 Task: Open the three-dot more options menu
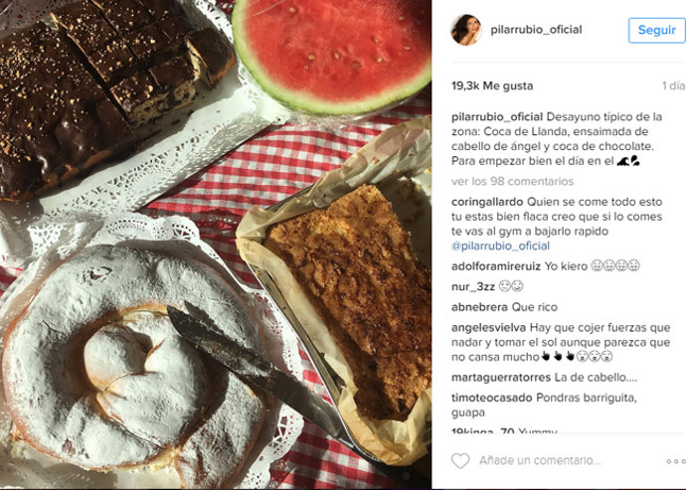pos(676,461)
